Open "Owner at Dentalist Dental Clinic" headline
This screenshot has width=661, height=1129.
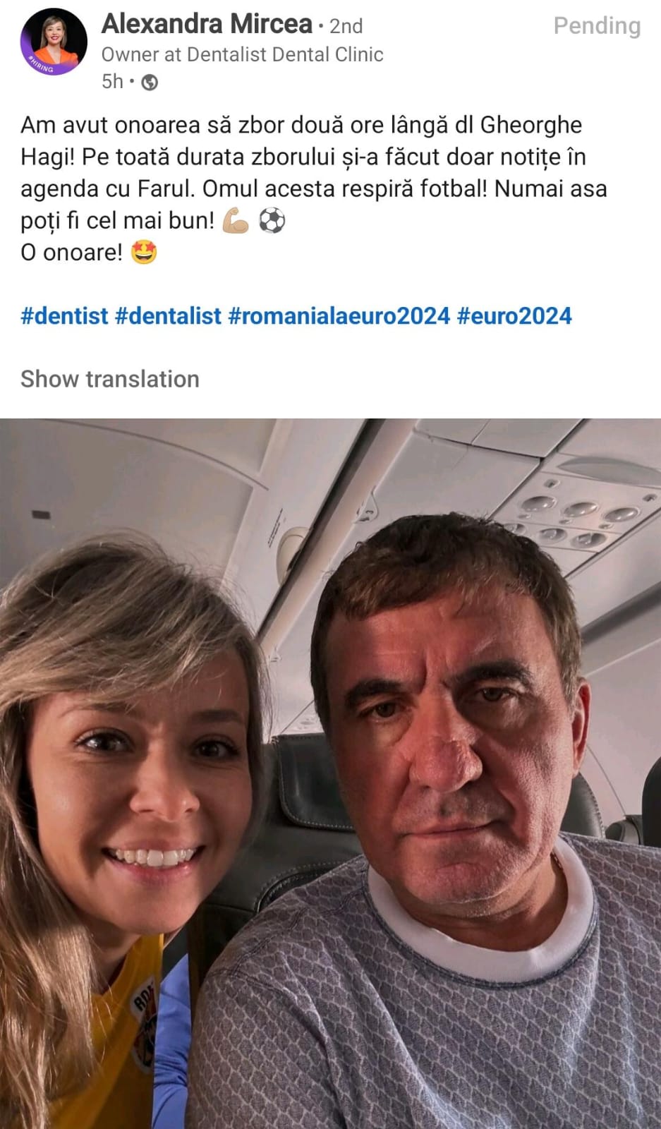pos(242,54)
